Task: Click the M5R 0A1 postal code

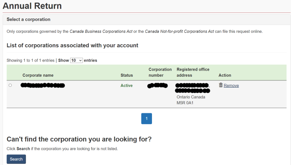Action: [x=185, y=103]
